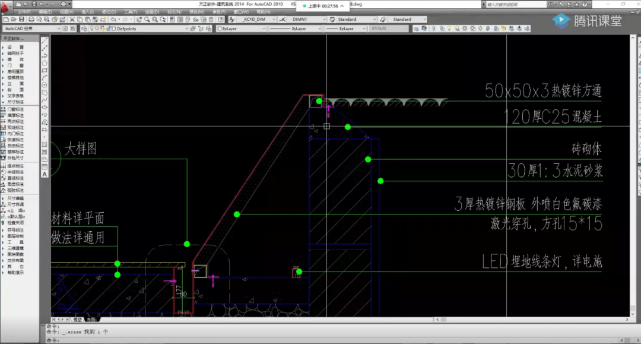The width and height of the screenshot is (641, 344).
Task: Select the Spline draw tool
Action: pyautogui.click(x=45, y=100)
